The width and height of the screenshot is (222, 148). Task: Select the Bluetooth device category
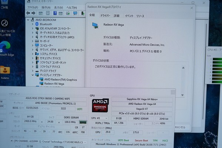[x=46, y=24]
